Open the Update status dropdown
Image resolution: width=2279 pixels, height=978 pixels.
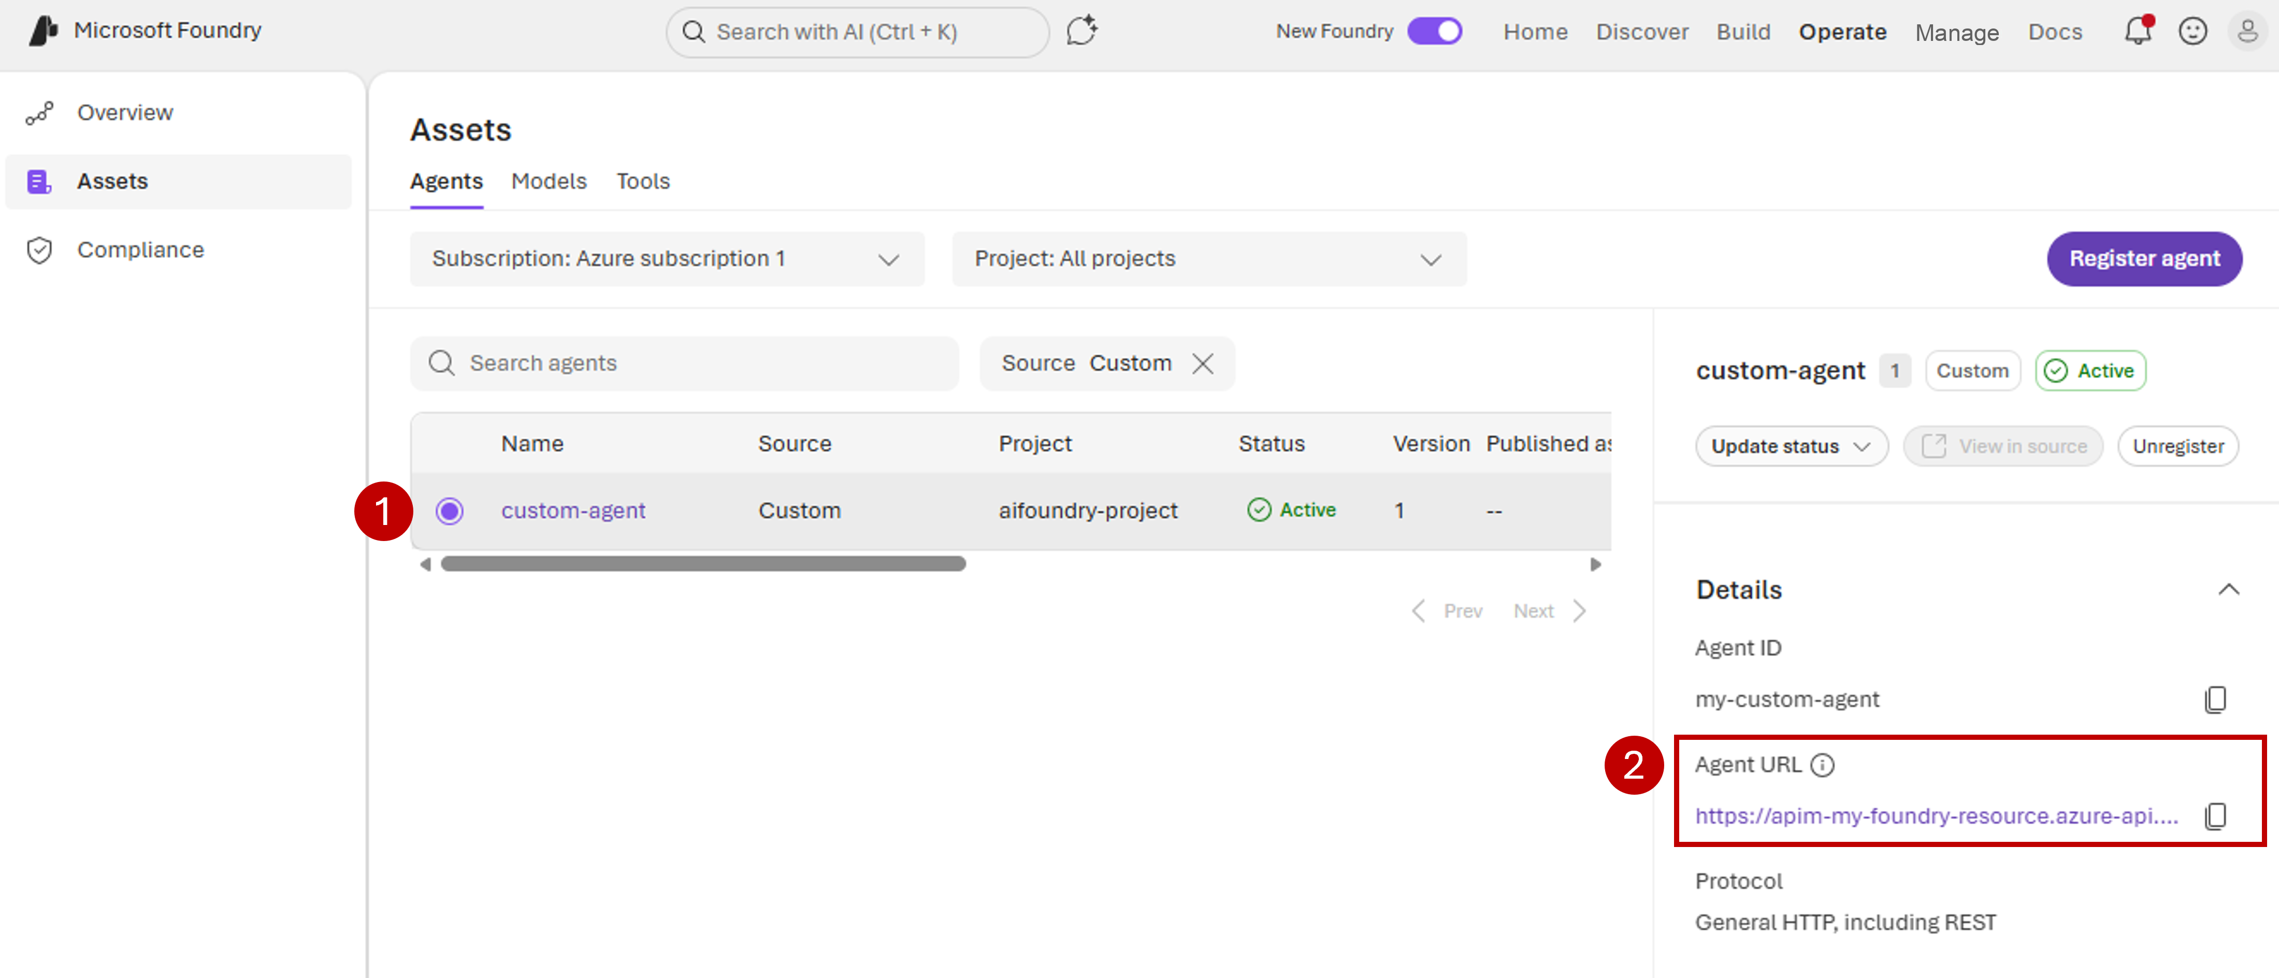[1792, 447]
